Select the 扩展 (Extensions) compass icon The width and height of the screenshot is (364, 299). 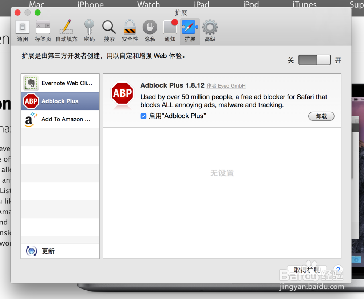190,27
